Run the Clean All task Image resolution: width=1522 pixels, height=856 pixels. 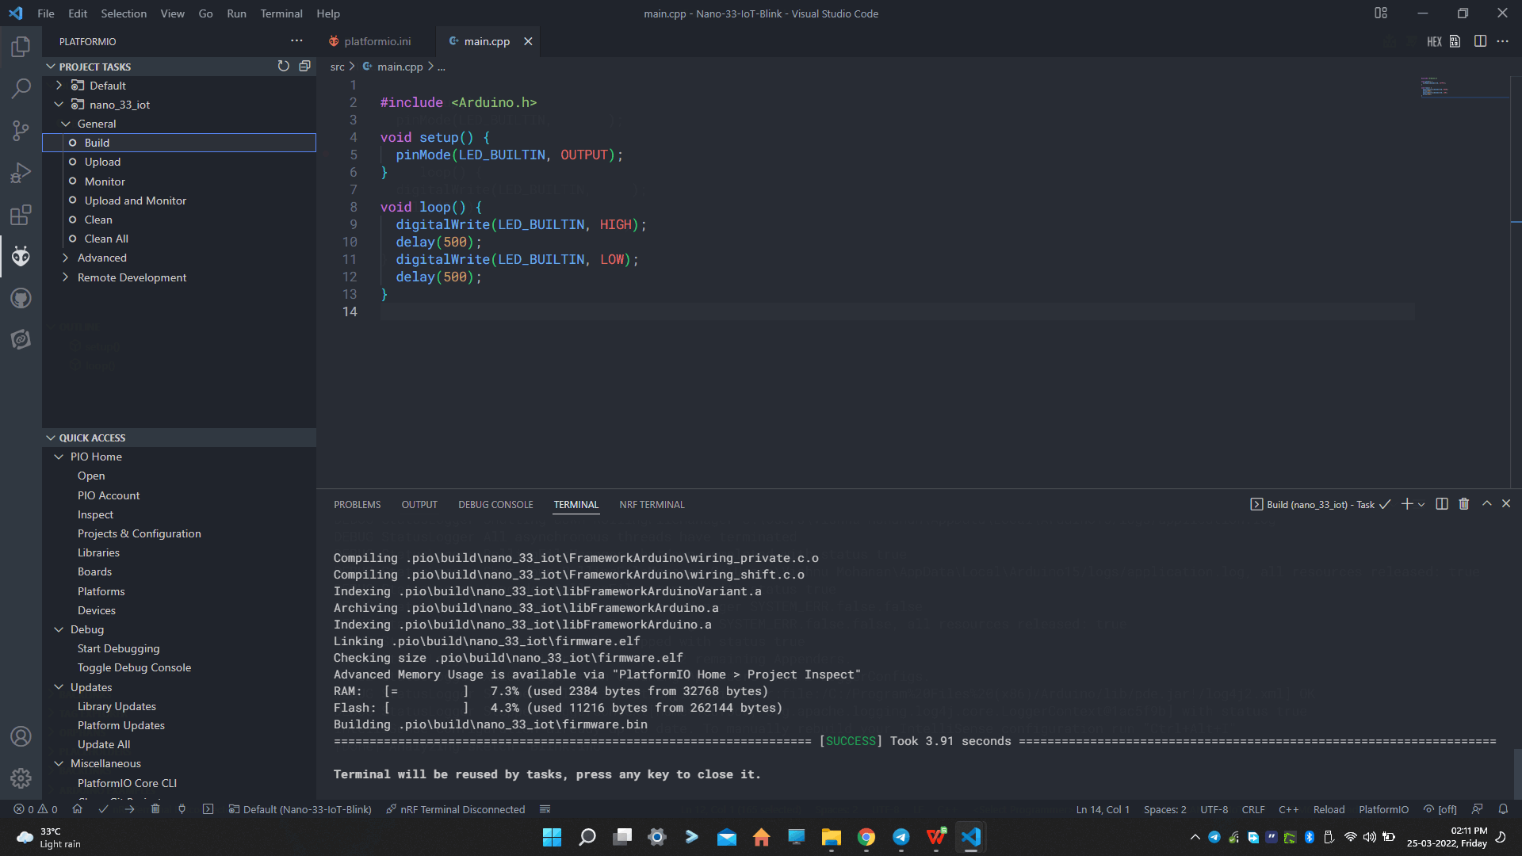click(179, 239)
